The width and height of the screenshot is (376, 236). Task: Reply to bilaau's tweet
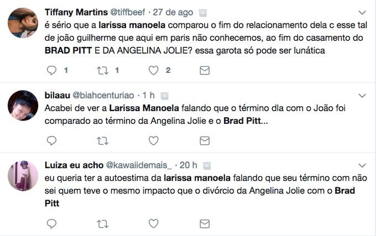click(52, 140)
